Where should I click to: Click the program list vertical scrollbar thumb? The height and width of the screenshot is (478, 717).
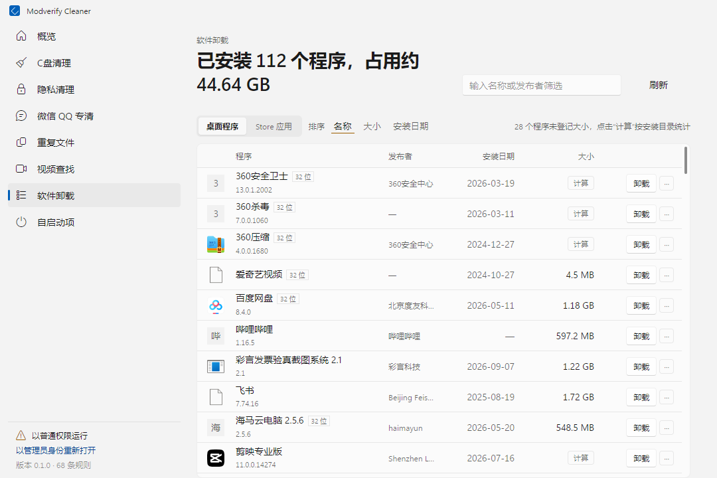point(685,160)
